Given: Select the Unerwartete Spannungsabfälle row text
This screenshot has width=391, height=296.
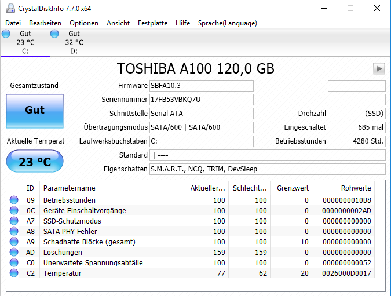Looking at the screenshot, I should (x=93, y=263).
